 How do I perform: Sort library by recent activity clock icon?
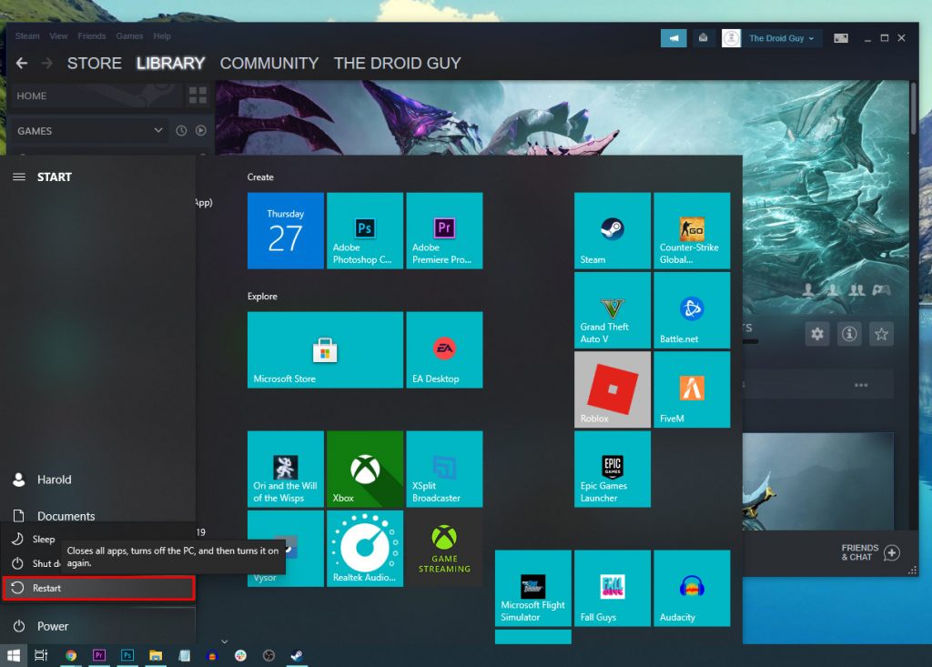coord(181,130)
